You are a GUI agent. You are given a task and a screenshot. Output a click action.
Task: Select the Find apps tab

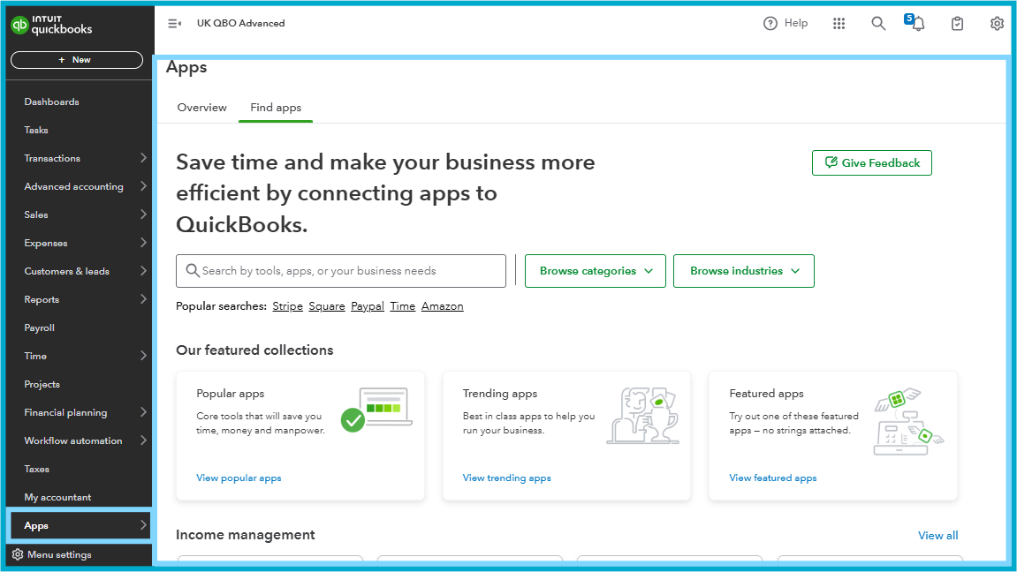276,108
